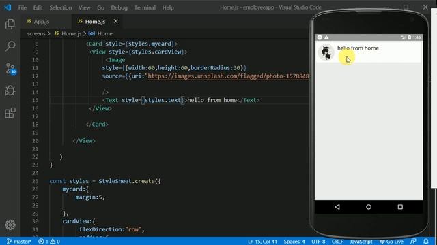Image resolution: width=437 pixels, height=245 pixels.
Task: Change indentation via Spaces: 4
Action: pos(294,242)
